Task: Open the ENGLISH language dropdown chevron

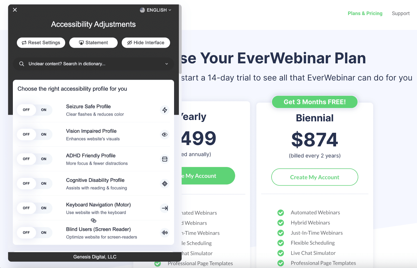Action: tap(170, 10)
